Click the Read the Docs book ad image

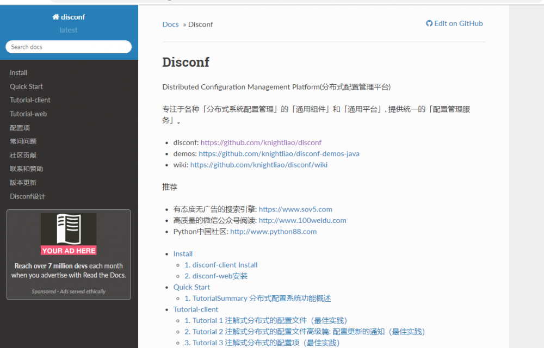pos(69,234)
